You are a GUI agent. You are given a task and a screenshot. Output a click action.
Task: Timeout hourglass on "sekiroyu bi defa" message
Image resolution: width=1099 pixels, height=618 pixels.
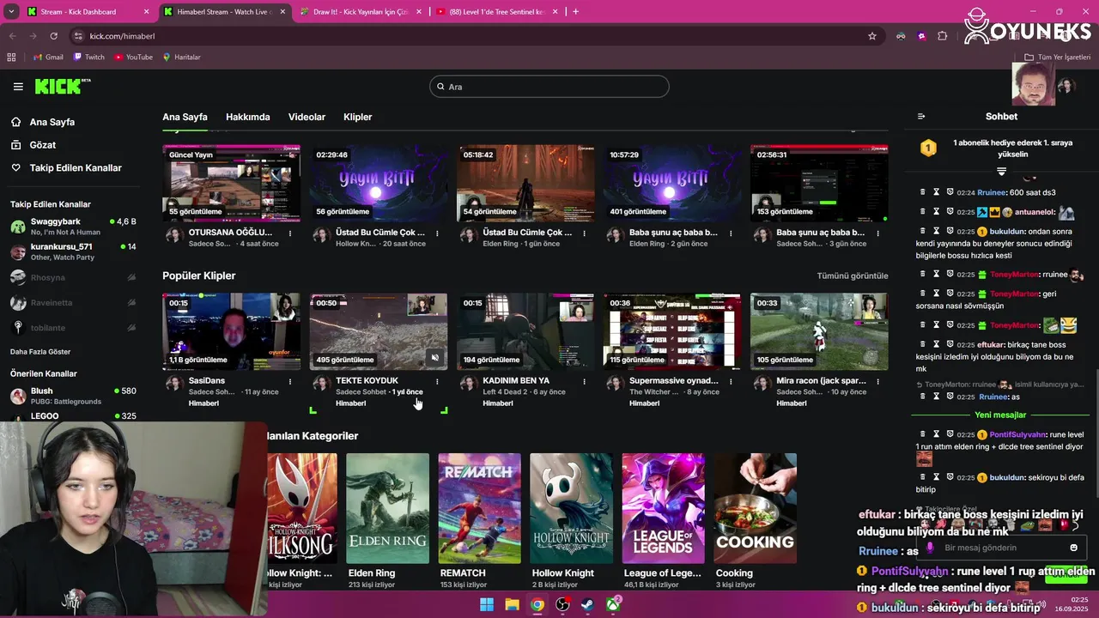click(x=937, y=477)
